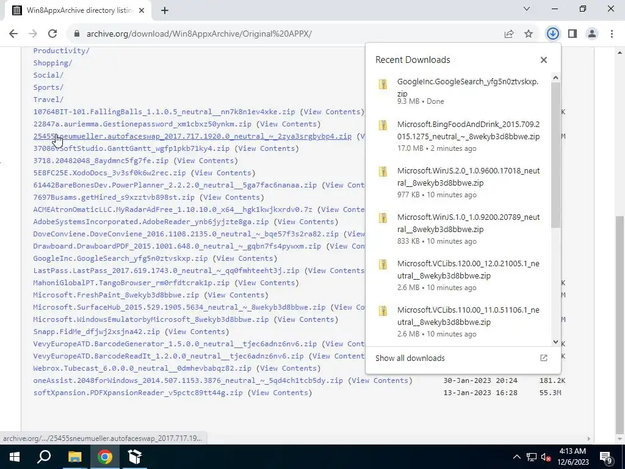Toggle the Chrome downloads toolbar icon
The image size is (625, 469).
pyautogui.click(x=552, y=34)
